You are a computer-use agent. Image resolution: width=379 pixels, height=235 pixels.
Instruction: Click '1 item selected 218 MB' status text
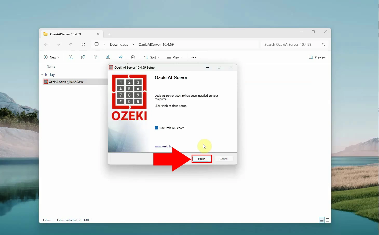pos(73,220)
